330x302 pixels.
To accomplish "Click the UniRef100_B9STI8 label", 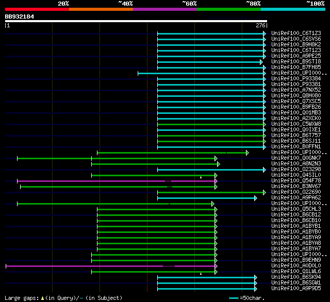I will [x=296, y=62].
